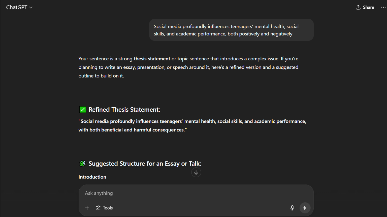This screenshot has height=217, width=387.
Task: Click the divider line above Refined Thesis
Action: (x=196, y=92)
